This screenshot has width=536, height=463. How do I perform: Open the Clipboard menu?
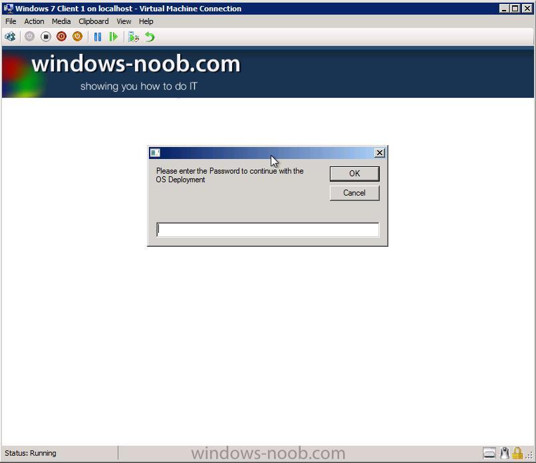pyautogui.click(x=93, y=21)
